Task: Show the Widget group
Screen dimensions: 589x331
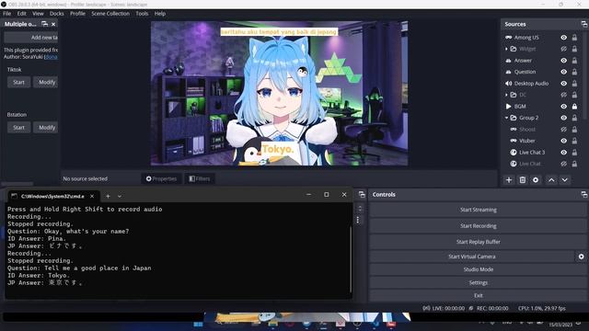Action: pyautogui.click(x=564, y=49)
